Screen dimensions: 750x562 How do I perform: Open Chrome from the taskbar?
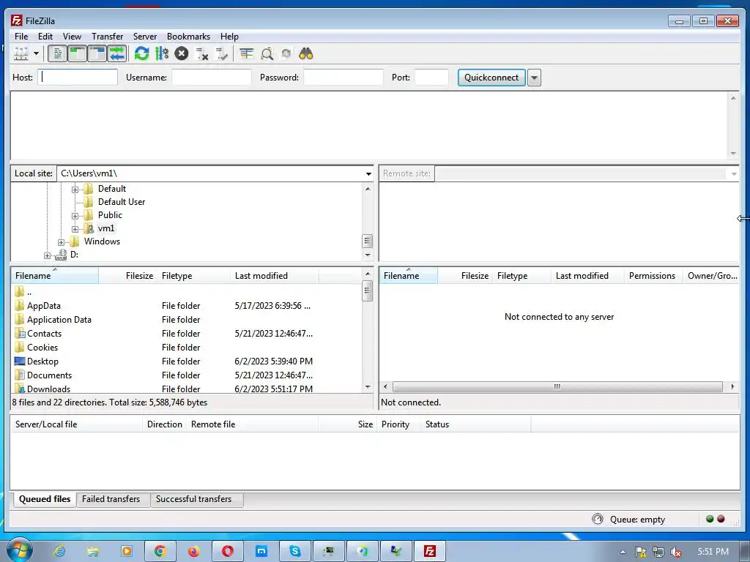pos(160,552)
